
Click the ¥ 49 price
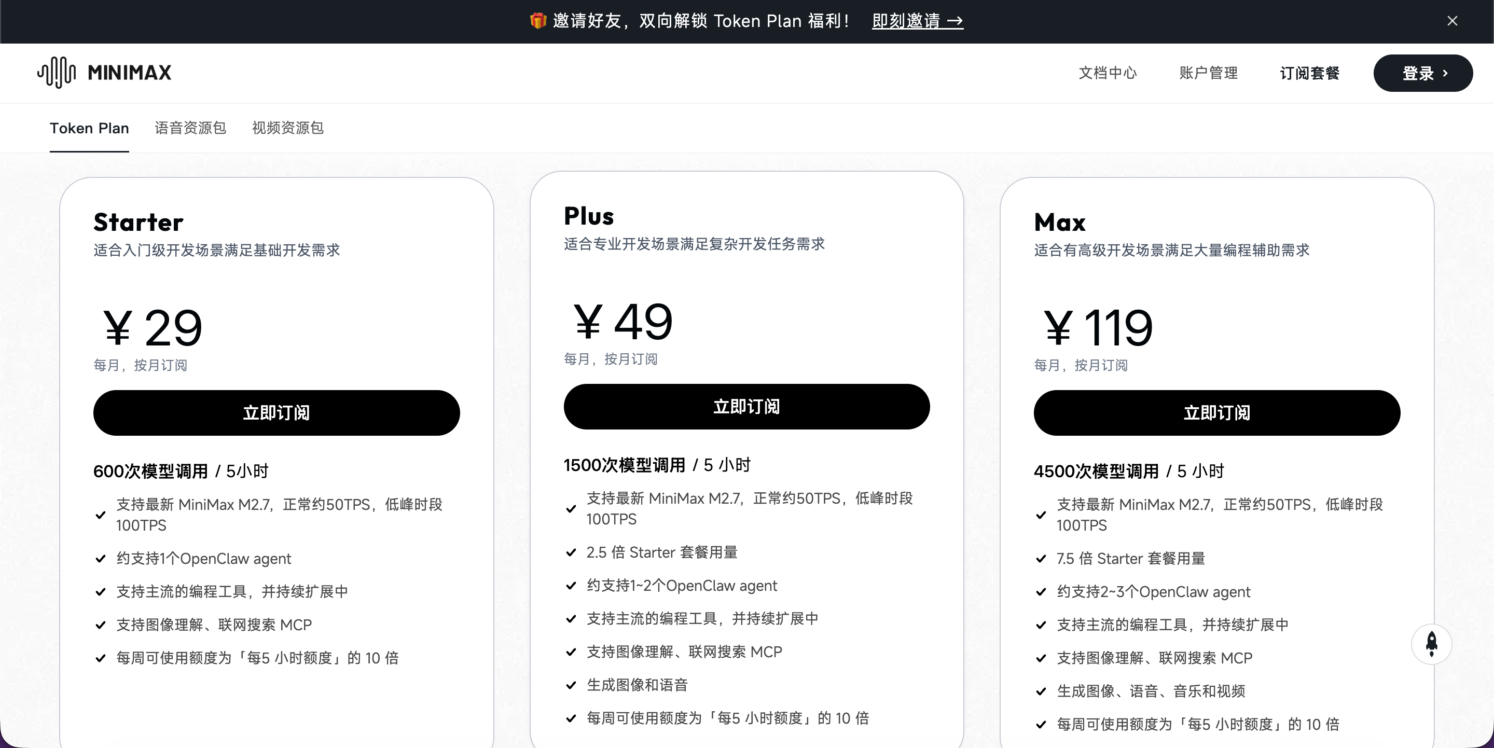623,321
